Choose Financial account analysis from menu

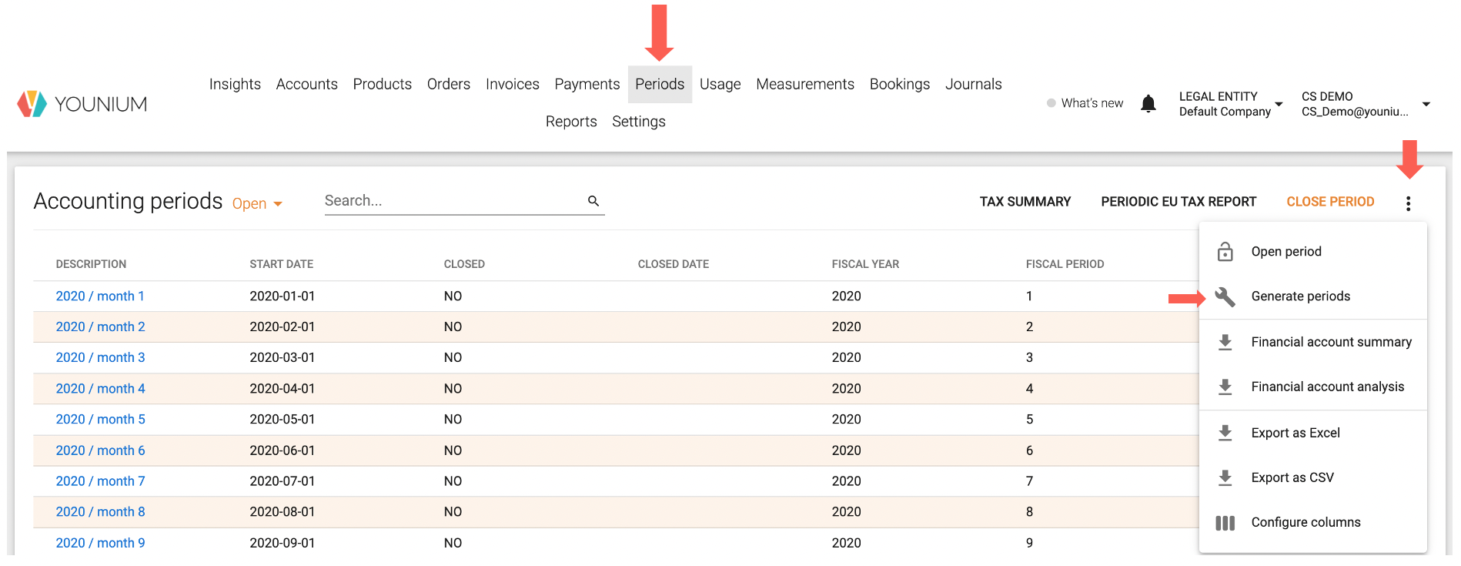pyautogui.click(x=1312, y=387)
